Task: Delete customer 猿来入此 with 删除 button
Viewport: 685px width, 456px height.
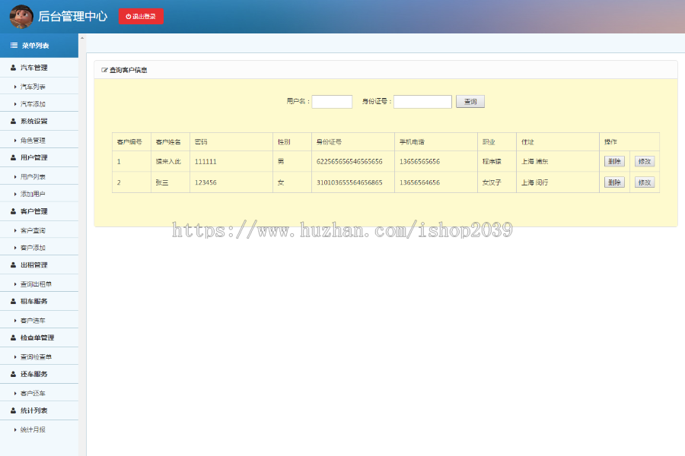Action: [x=614, y=161]
